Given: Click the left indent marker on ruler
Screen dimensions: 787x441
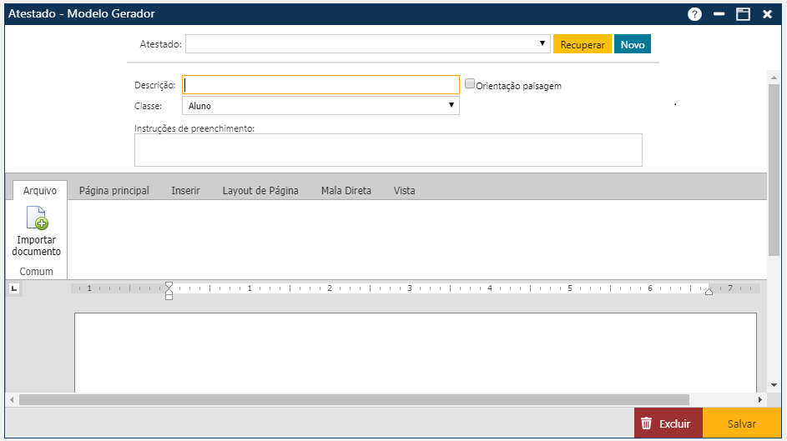Looking at the screenshot, I should pyautogui.click(x=169, y=290).
